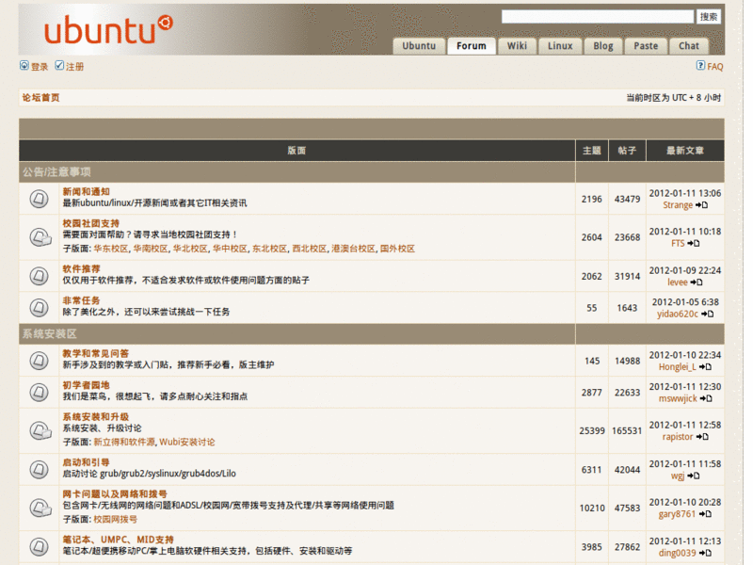Open the 非常任务 forum
The height and width of the screenshot is (565, 753).
tap(82, 300)
